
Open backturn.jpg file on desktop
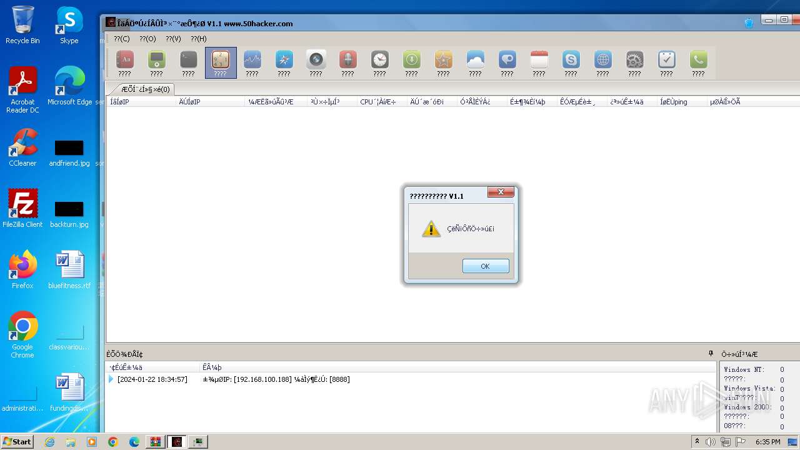69,214
